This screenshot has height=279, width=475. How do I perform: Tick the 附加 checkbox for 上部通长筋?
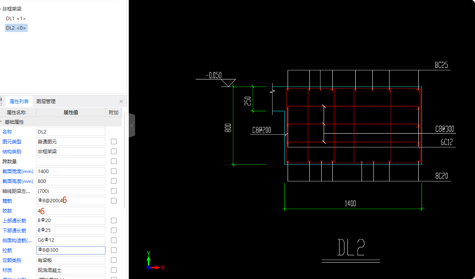[x=114, y=221]
